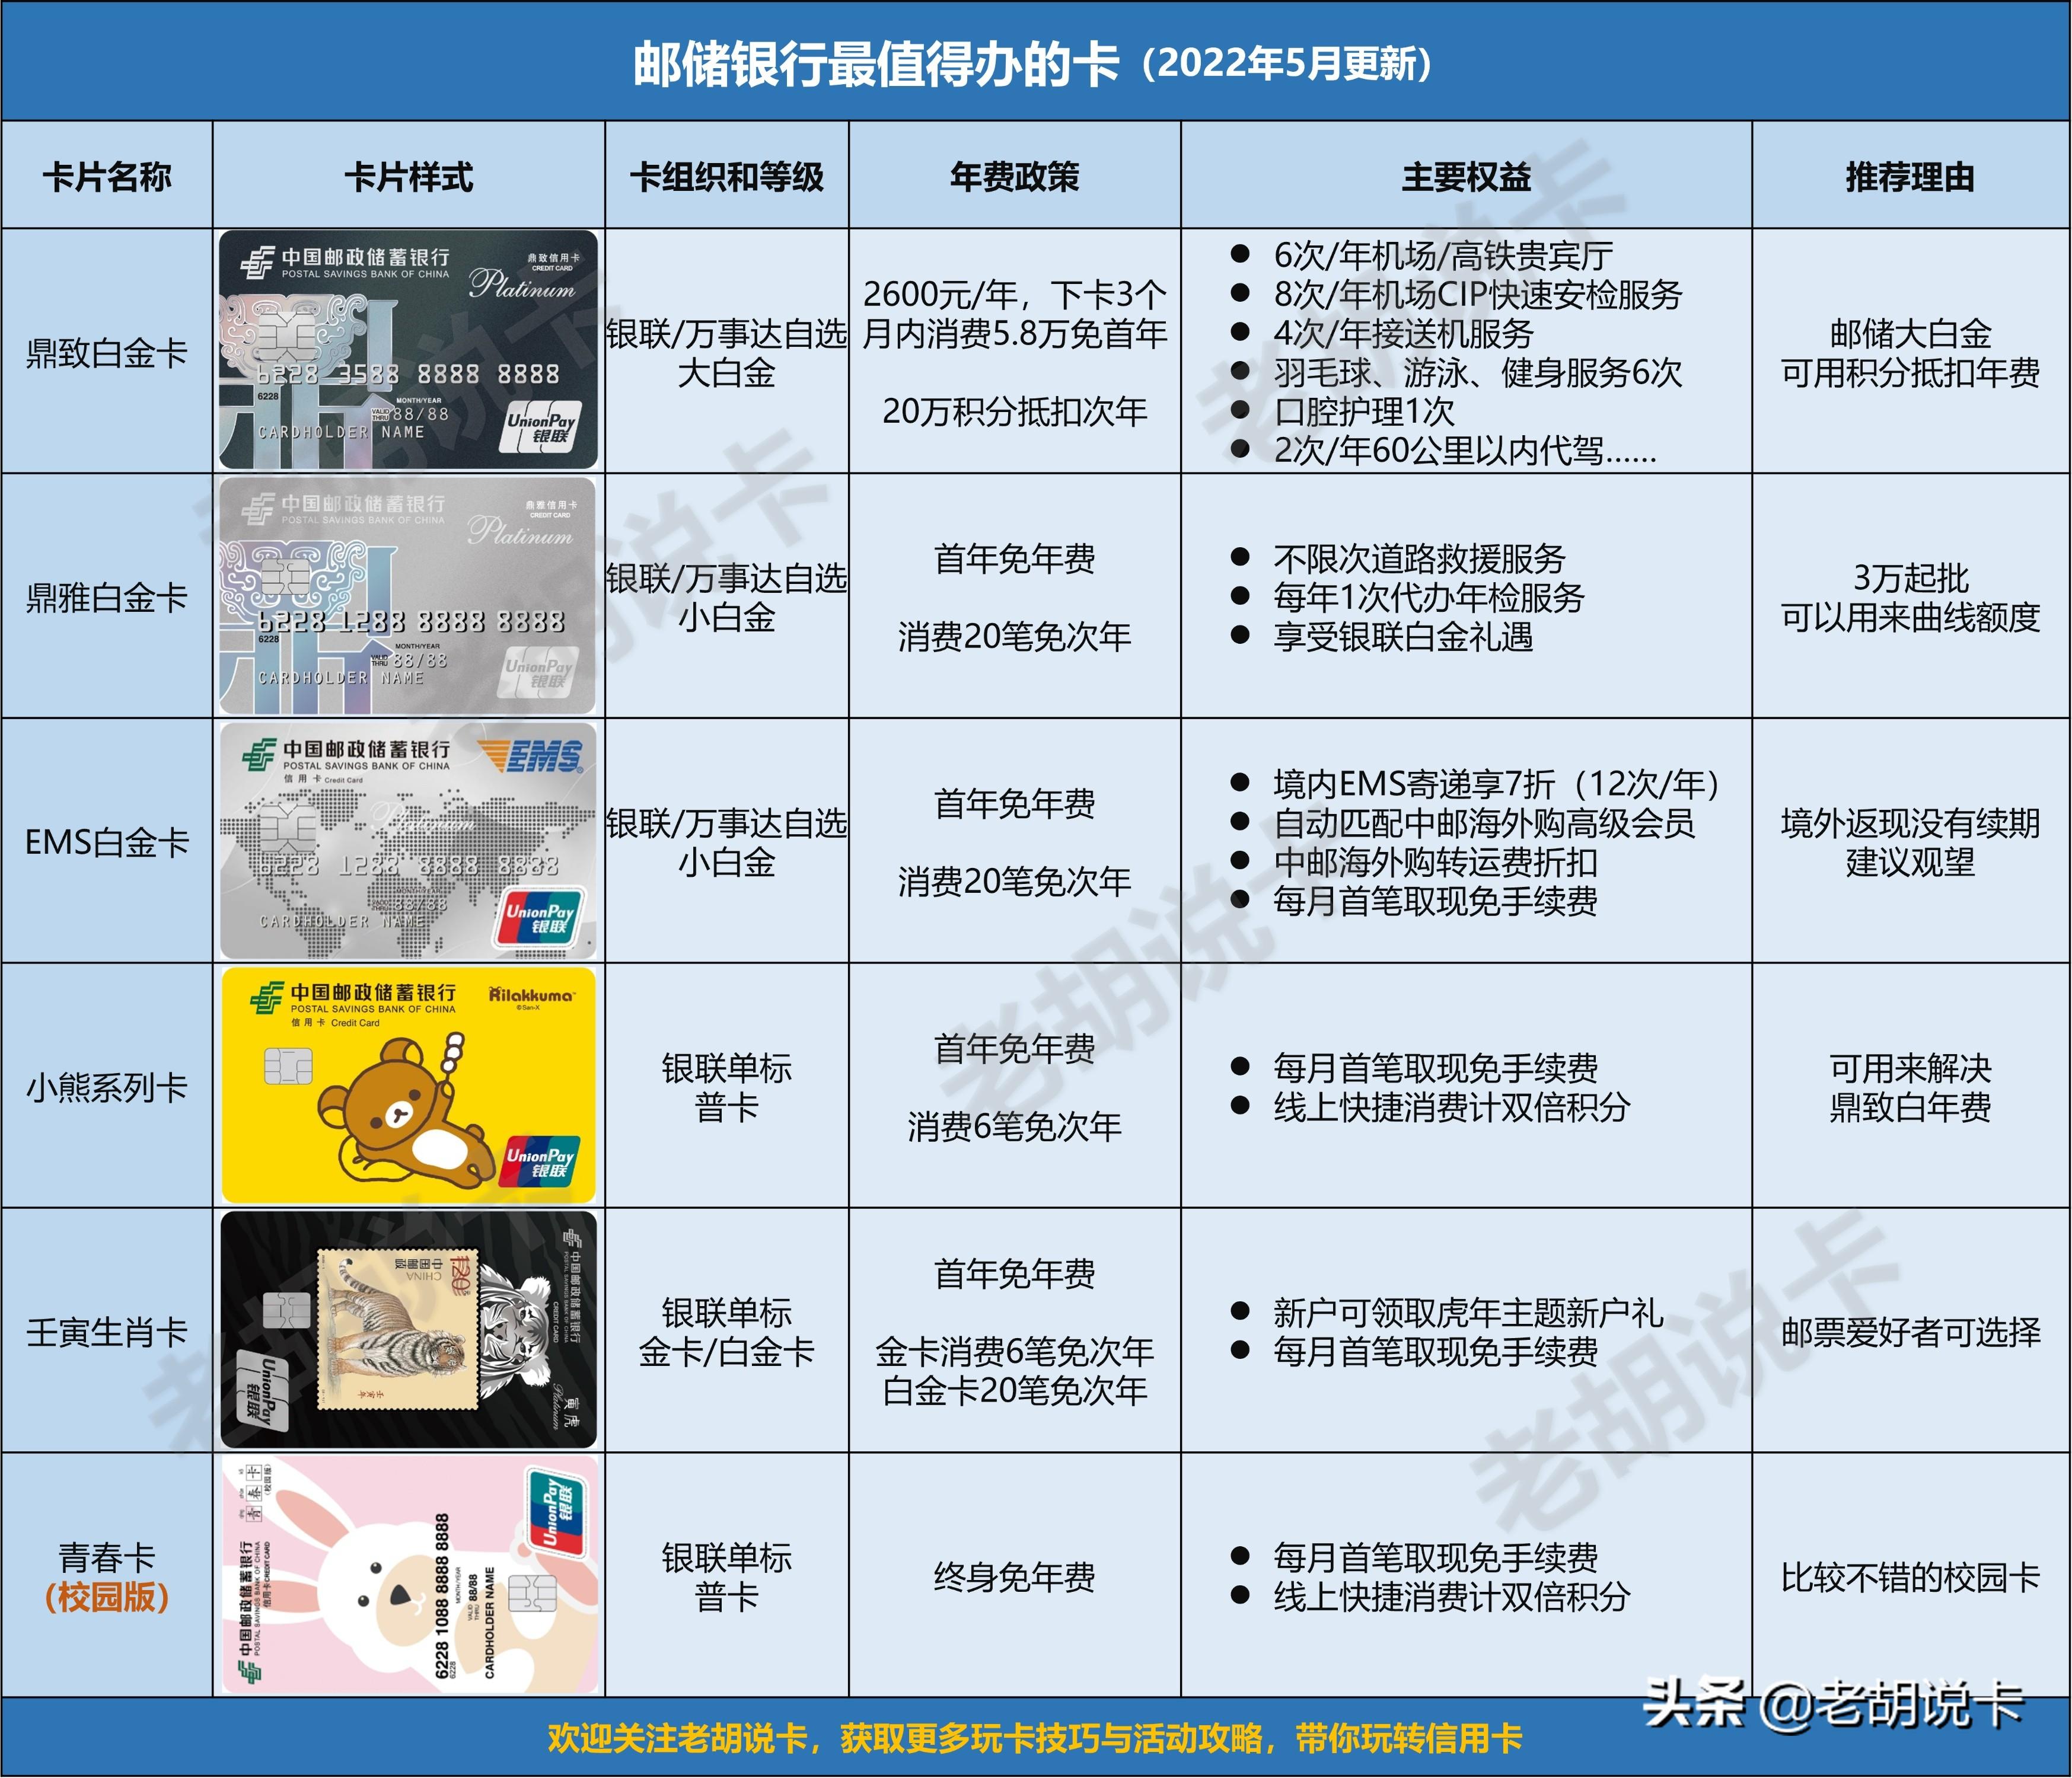Click the yellow Rilakkuma bear card image
The height and width of the screenshot is (1778, 2072).
pos(408,1085)
